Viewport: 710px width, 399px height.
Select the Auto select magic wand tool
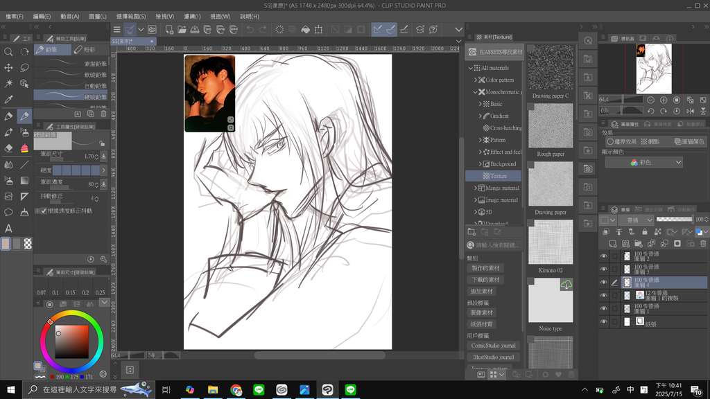[8, 84]
